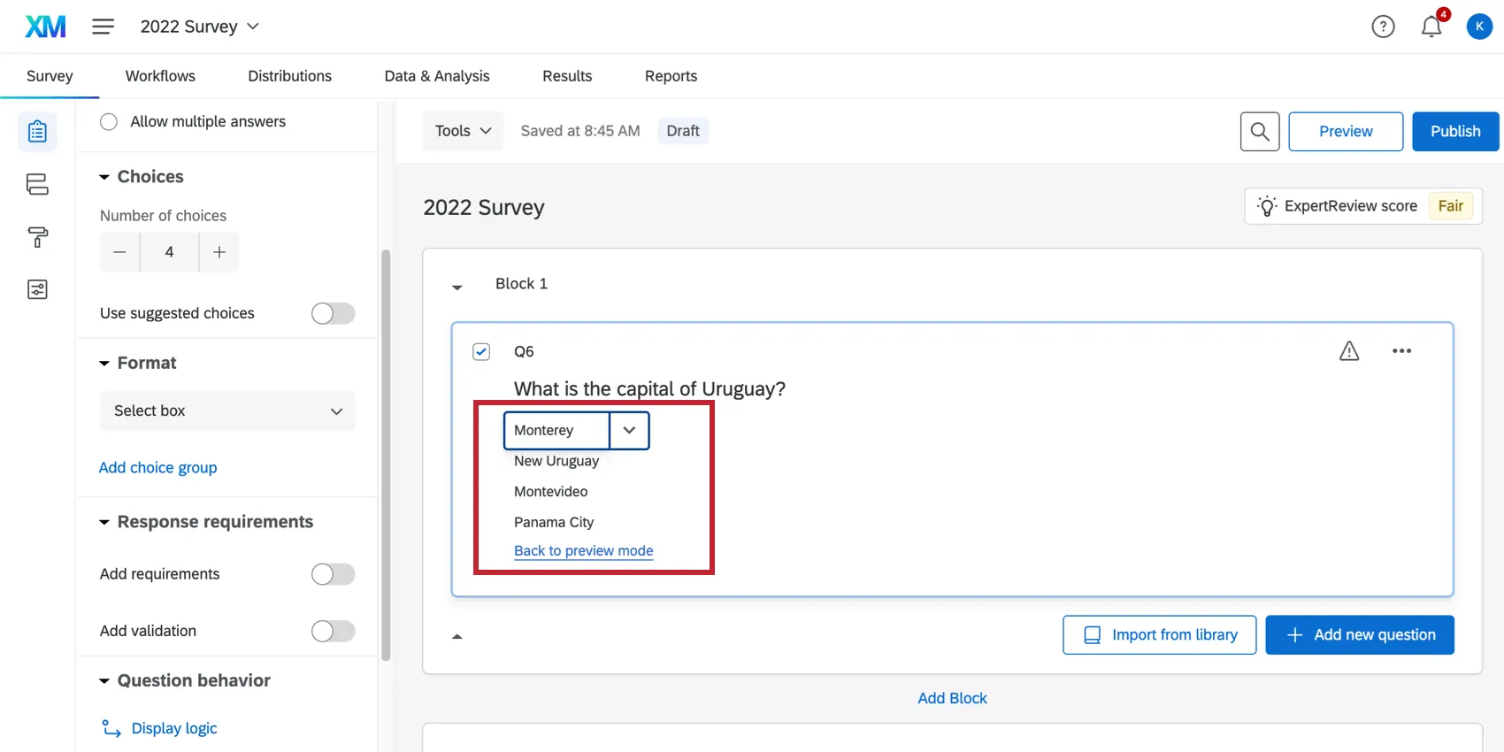Go to Data & Analysis tab
The width and height of the screenshot is (1504, 752).
pos(437,76)
